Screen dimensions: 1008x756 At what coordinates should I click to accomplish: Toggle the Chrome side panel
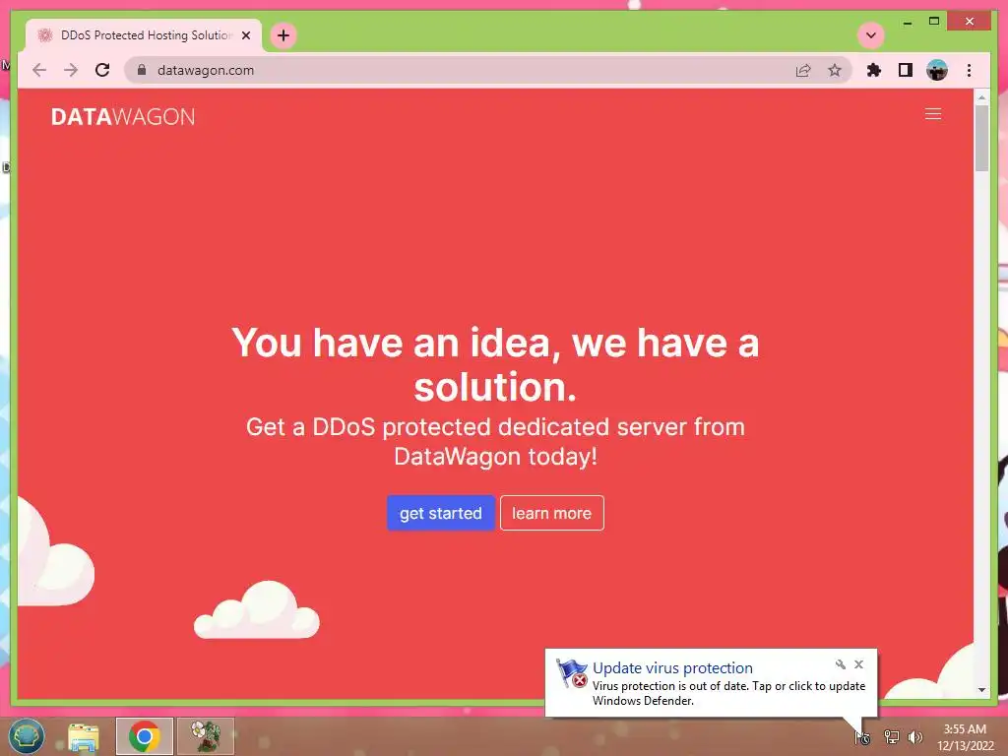[906, 70]
